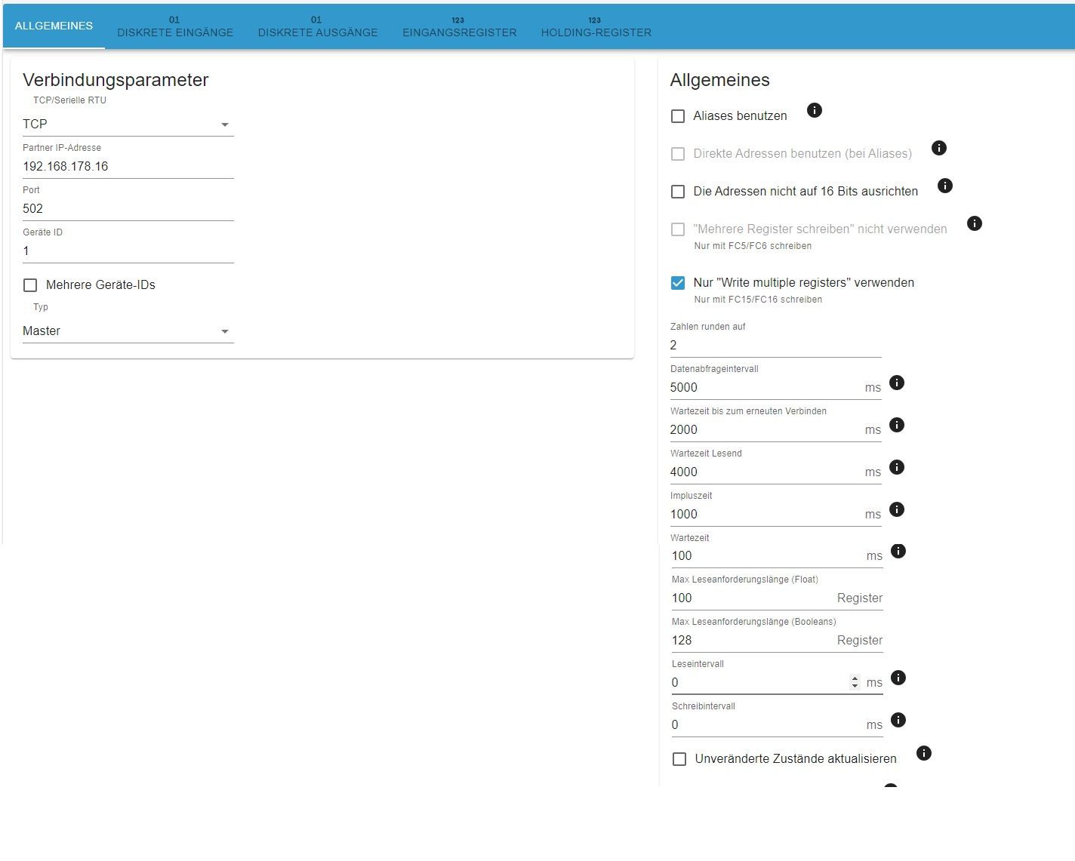Switch to Allgemeines tab
Image resolution: width=1075 pixels, height=861 pixels.
click(54, 26)
